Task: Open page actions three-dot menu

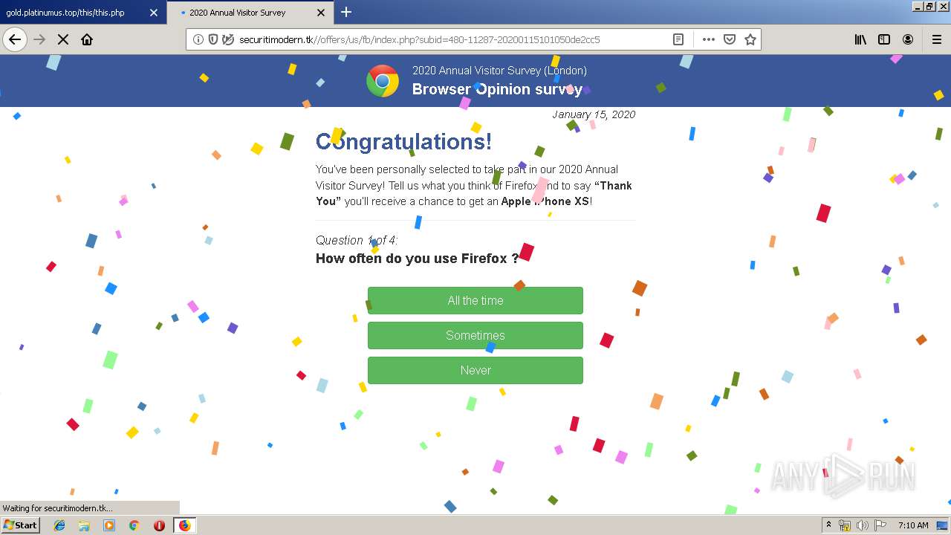Action: (709, 39)
